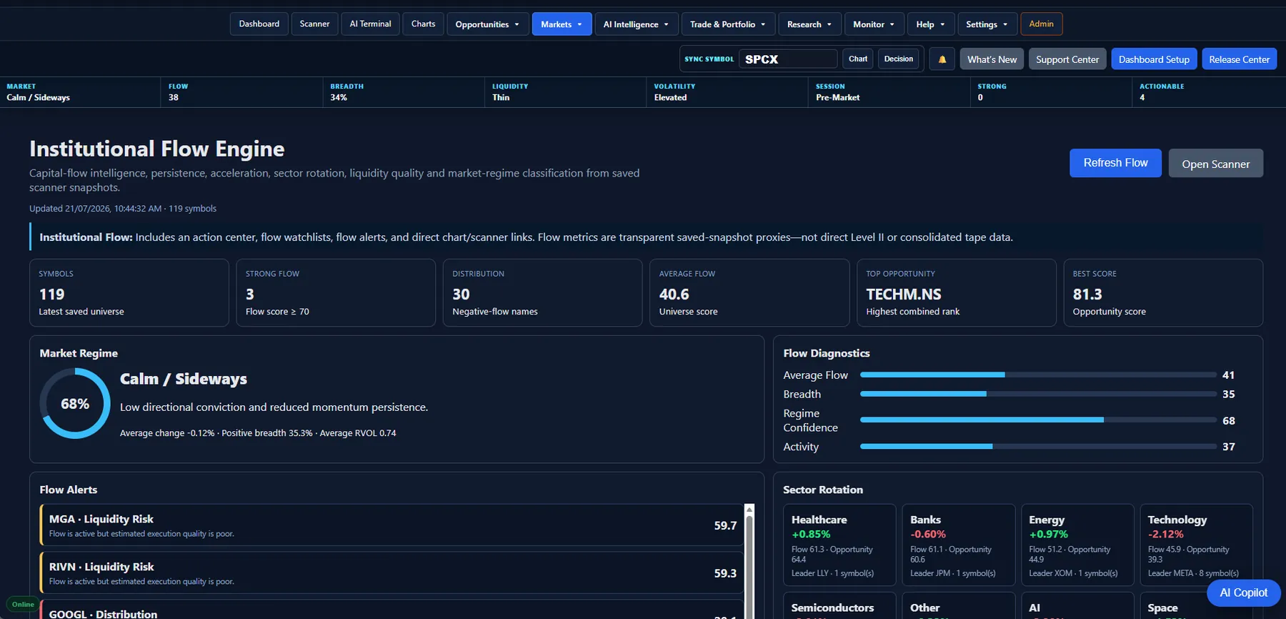
Task: Expand the AI Intelligence dropdown
Action: [x=636, y=24]
